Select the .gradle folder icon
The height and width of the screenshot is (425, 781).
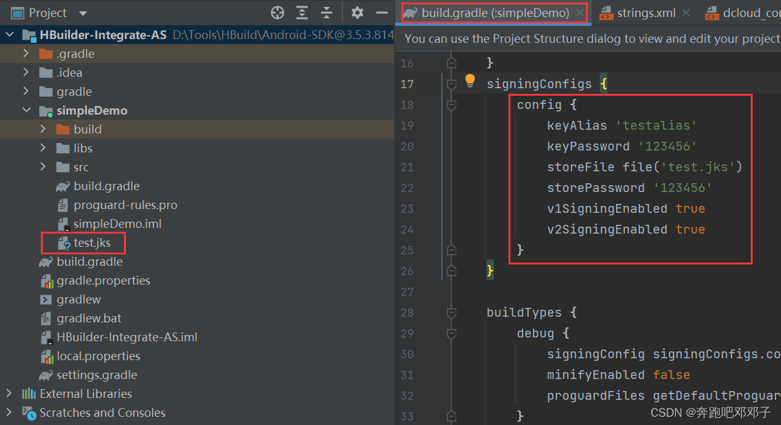tap(45, 54)
